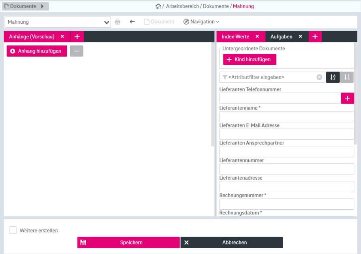361x254 pixels.
Task: Click Kind hinzufügen button
Action: (249, 59)
